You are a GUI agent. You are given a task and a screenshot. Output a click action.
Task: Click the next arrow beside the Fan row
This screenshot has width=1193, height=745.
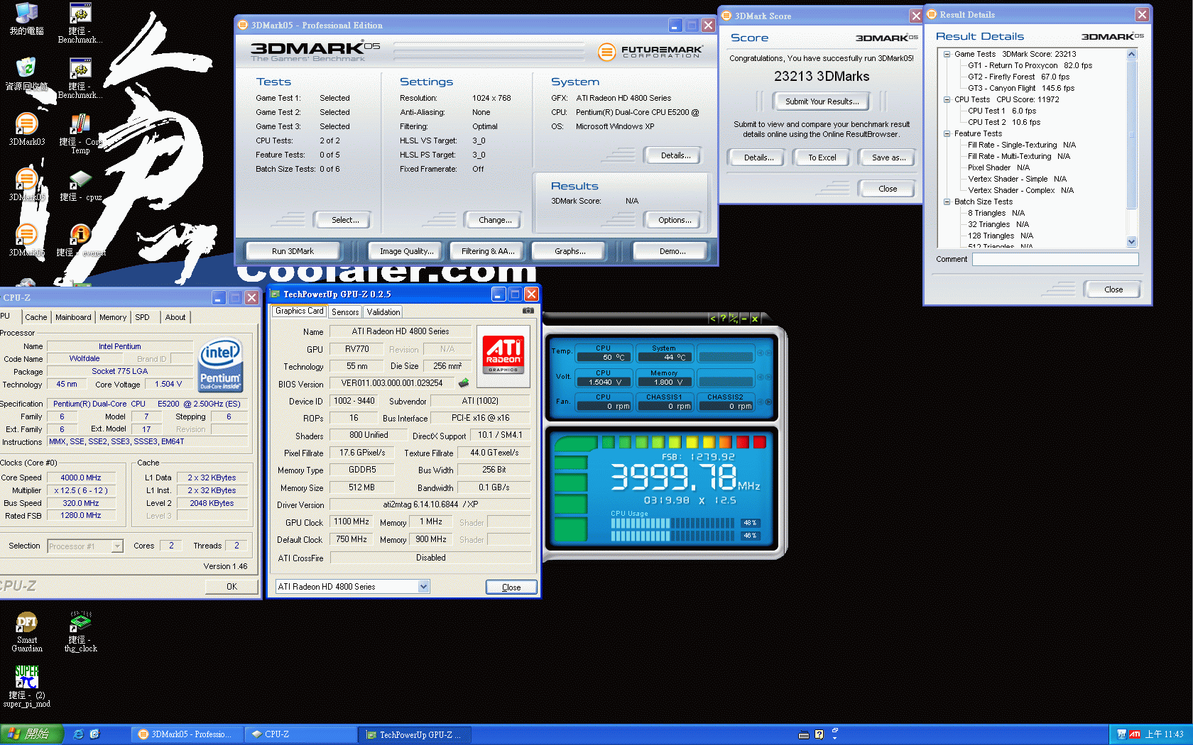point(768,402)
